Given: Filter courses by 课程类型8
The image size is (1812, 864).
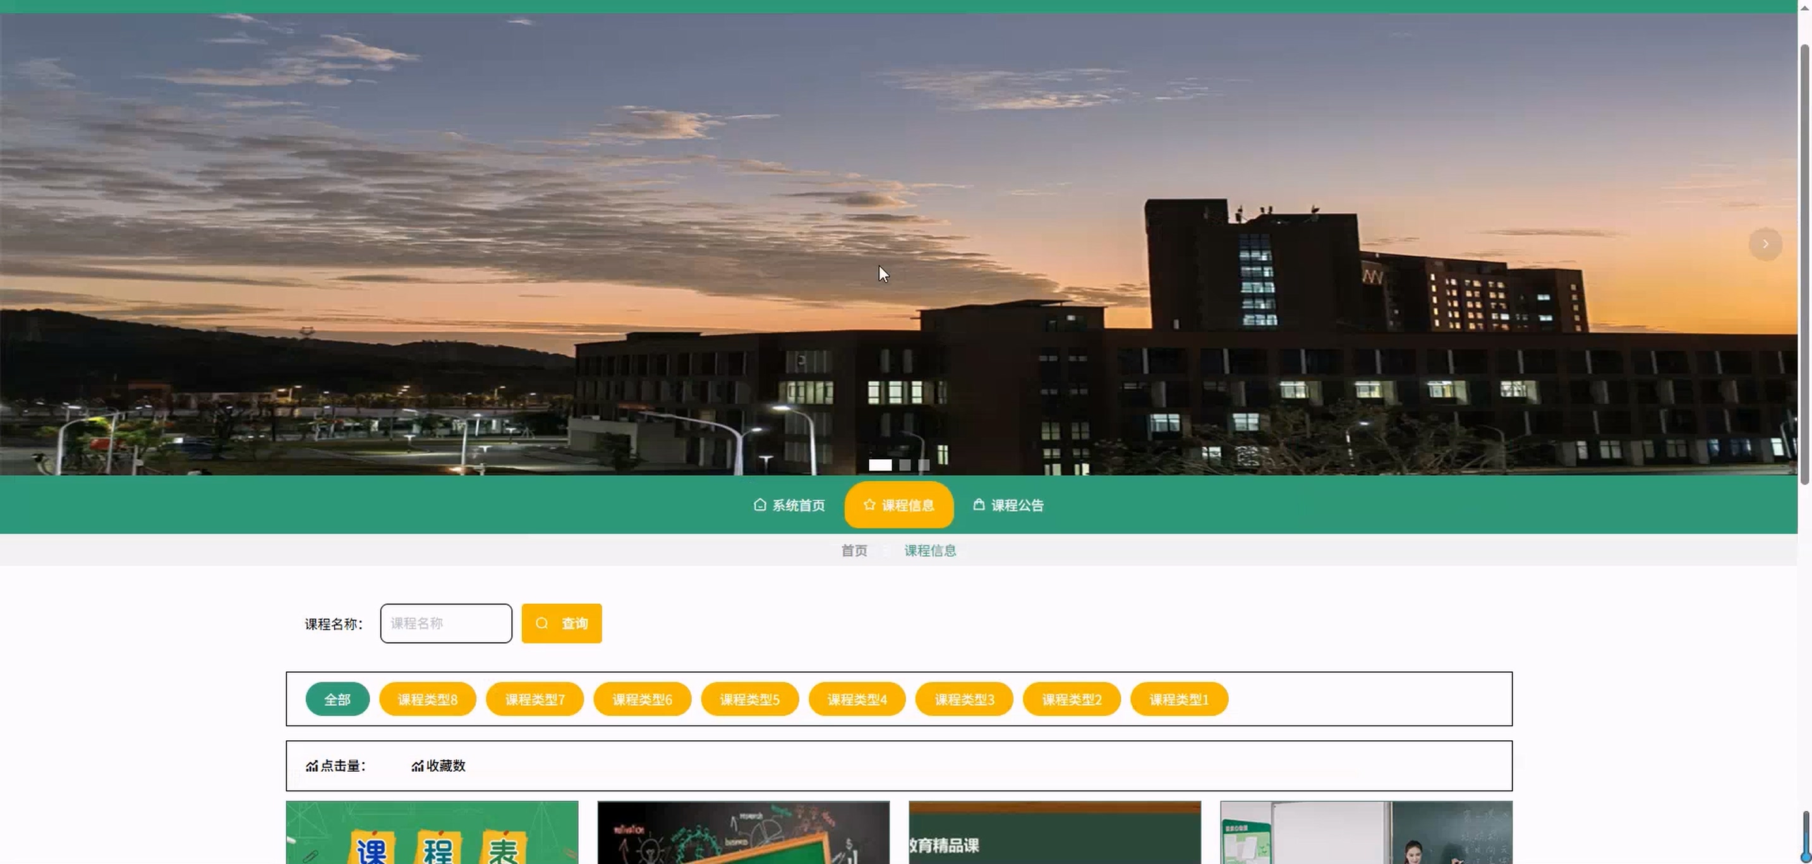Looking at the screenshot, I should pos(427,700).
